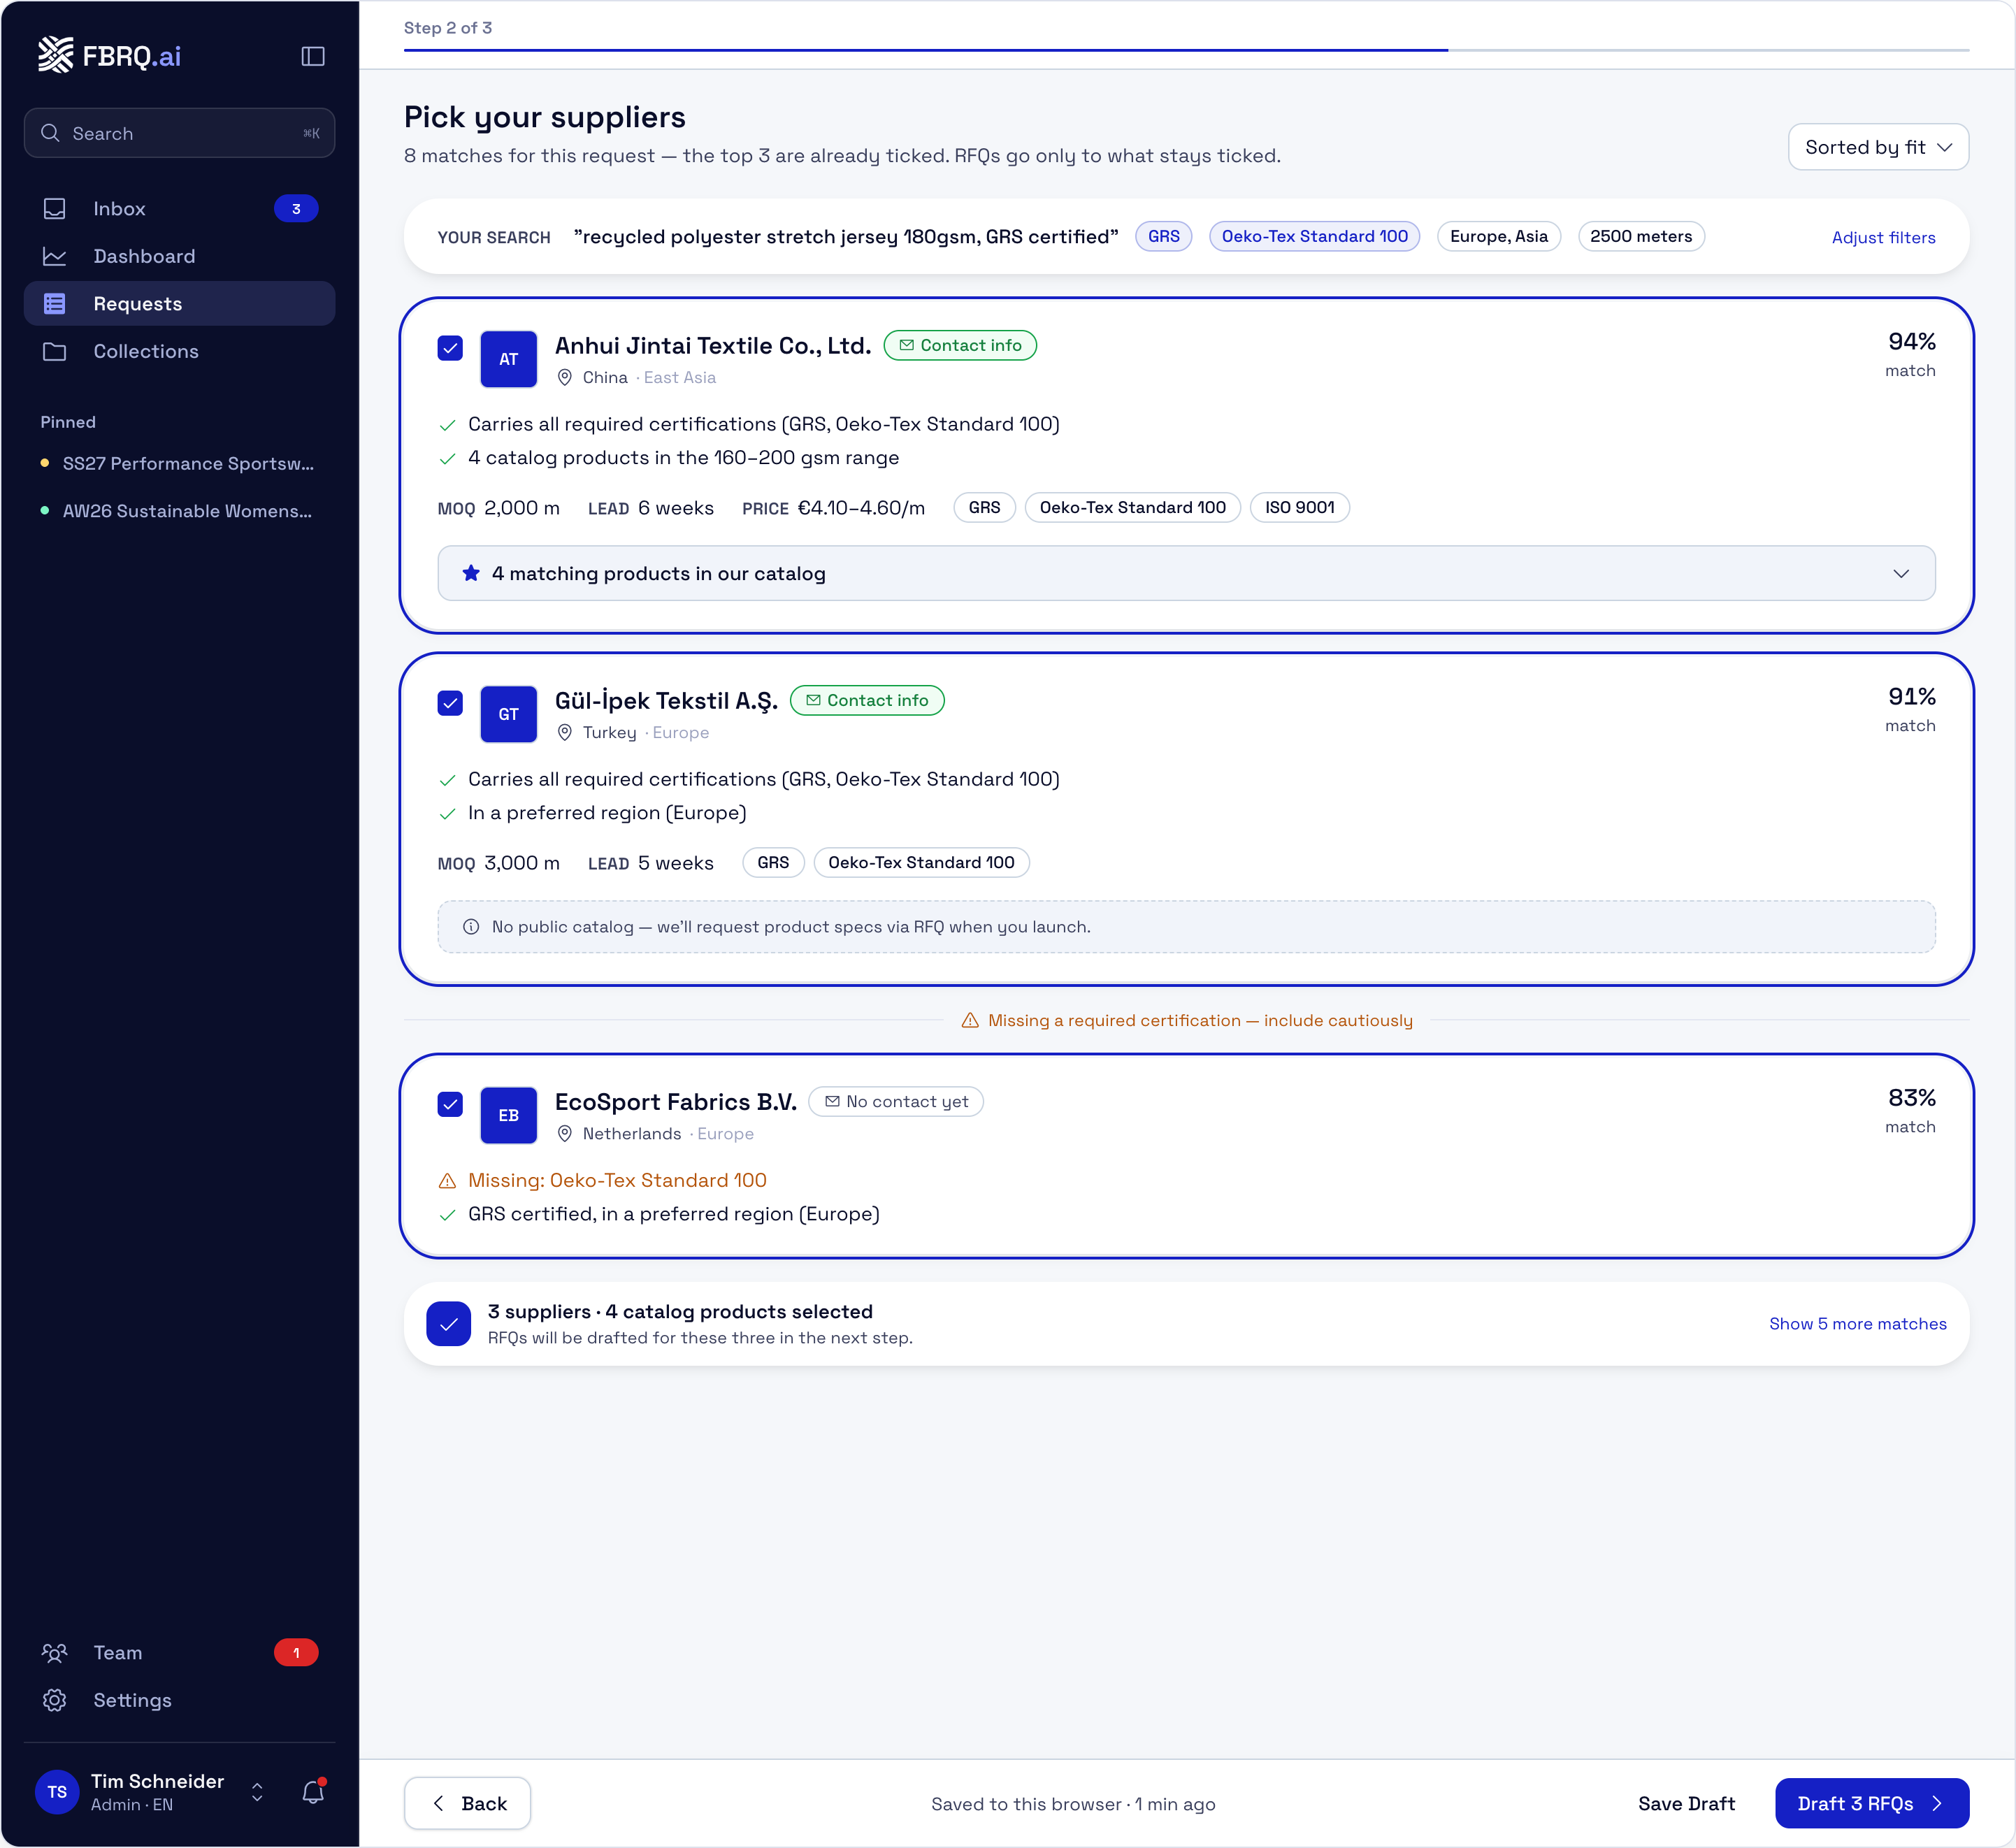Click the Inbox unread badge 3
Viewport: 2016px width, 1848px height.
(x=296, y=209)
